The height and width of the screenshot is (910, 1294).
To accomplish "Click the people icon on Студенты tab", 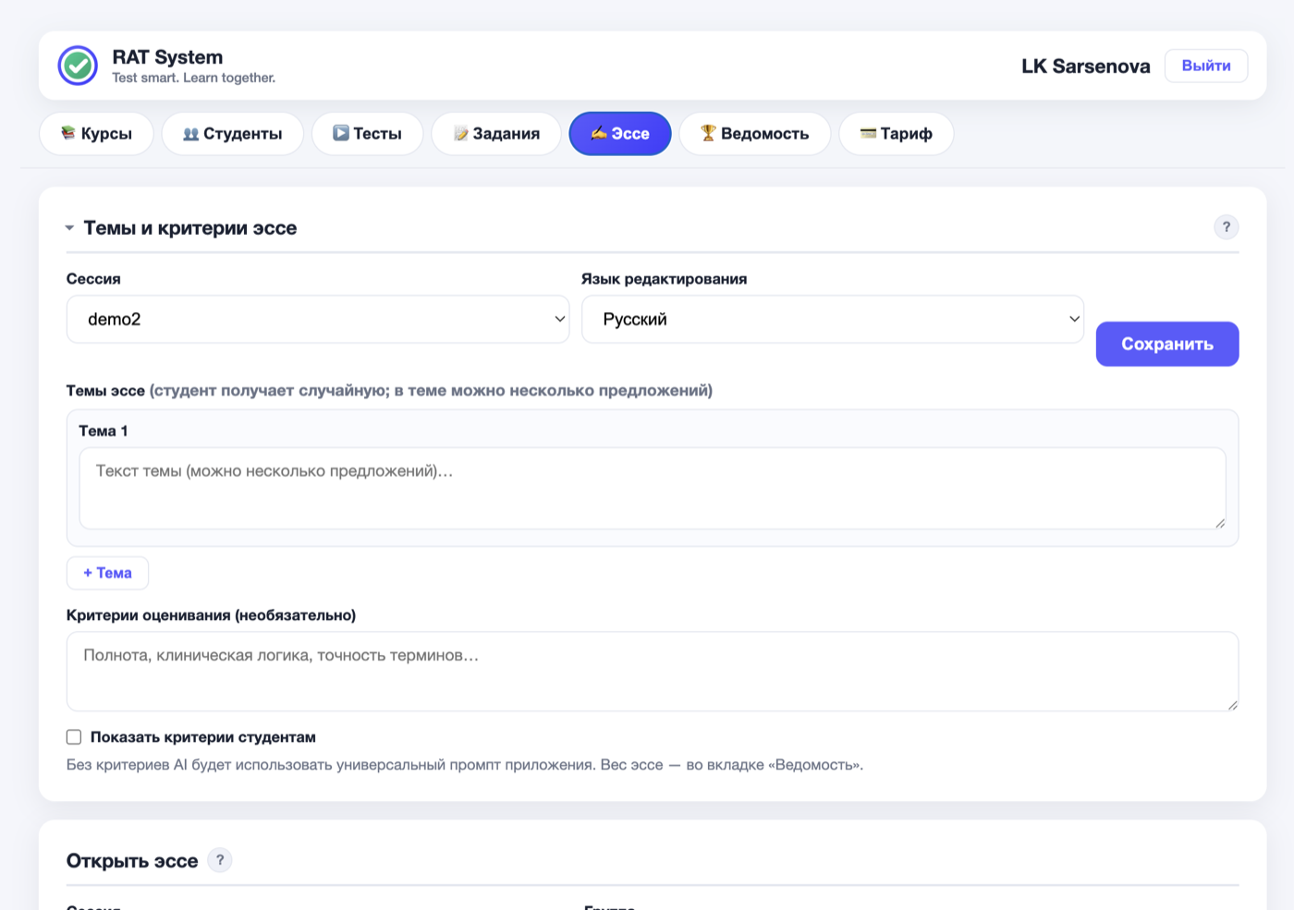I will click(190, 134).
